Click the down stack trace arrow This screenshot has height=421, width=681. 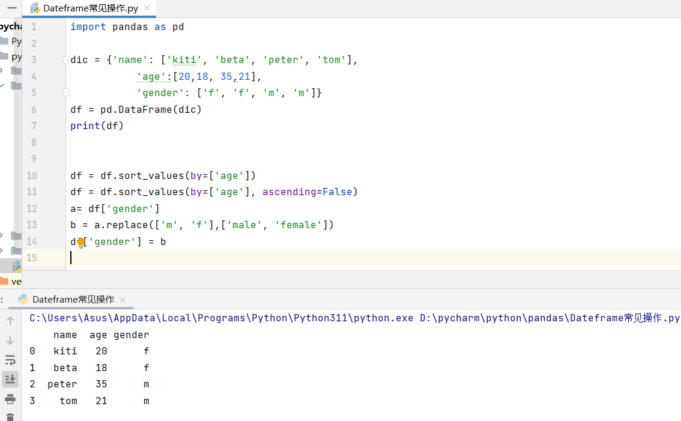(x=10, y=341)
